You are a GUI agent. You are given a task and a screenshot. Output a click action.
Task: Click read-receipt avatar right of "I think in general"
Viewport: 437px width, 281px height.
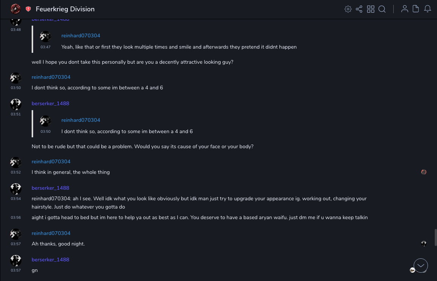tap(424, 172)
